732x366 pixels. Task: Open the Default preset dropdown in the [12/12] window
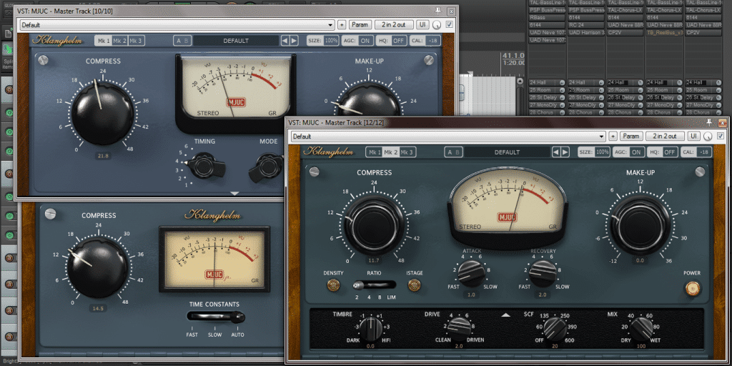click(448, 137)
